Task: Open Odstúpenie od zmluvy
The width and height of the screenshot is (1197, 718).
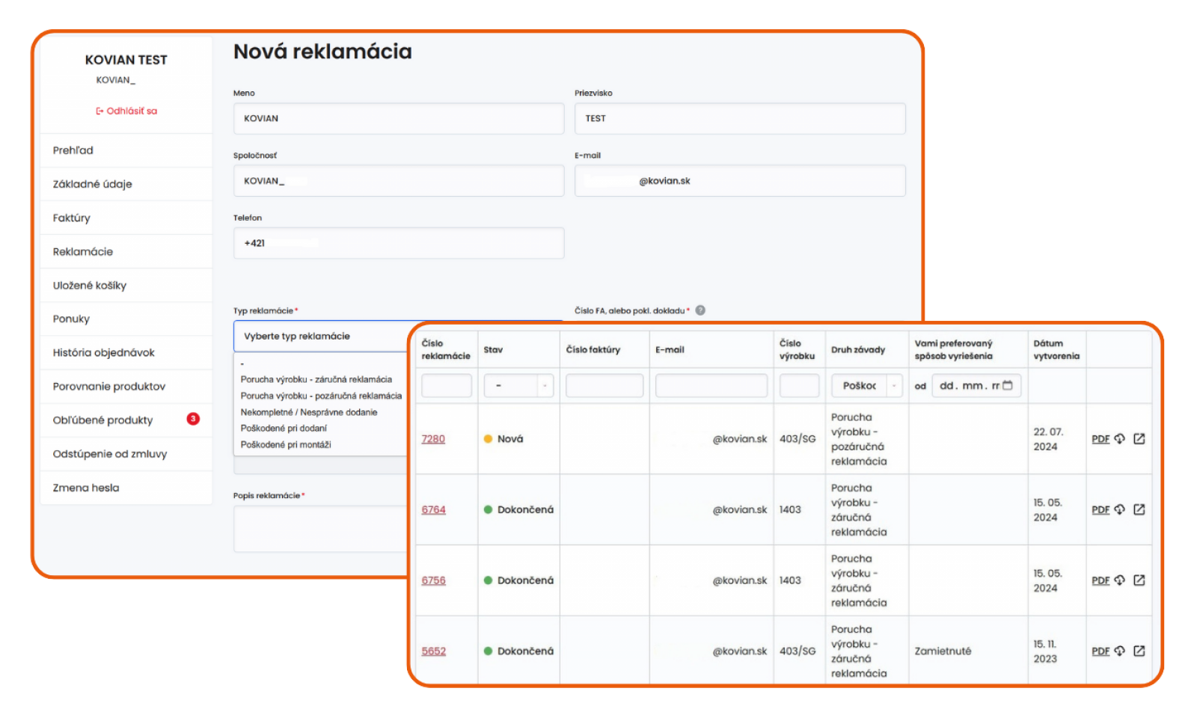Action: pyautogui.click(x=110, y=454)
